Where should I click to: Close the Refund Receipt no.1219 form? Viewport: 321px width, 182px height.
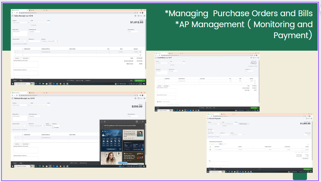(x=145, y=98)
